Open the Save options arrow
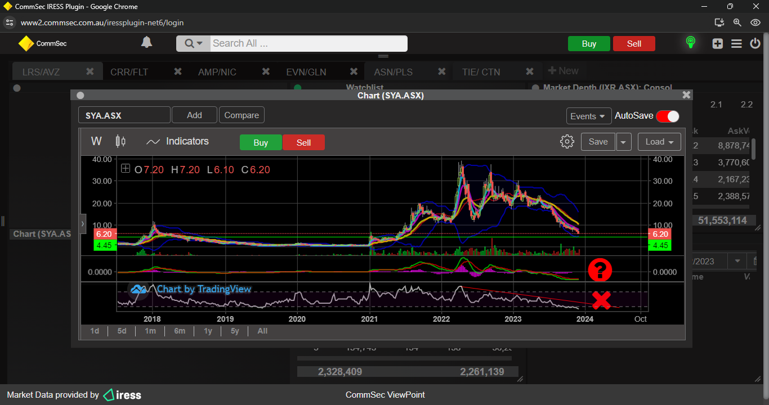The height and width of the screenshot is (405, 769). pyautogui.click(x=623, y=142)
